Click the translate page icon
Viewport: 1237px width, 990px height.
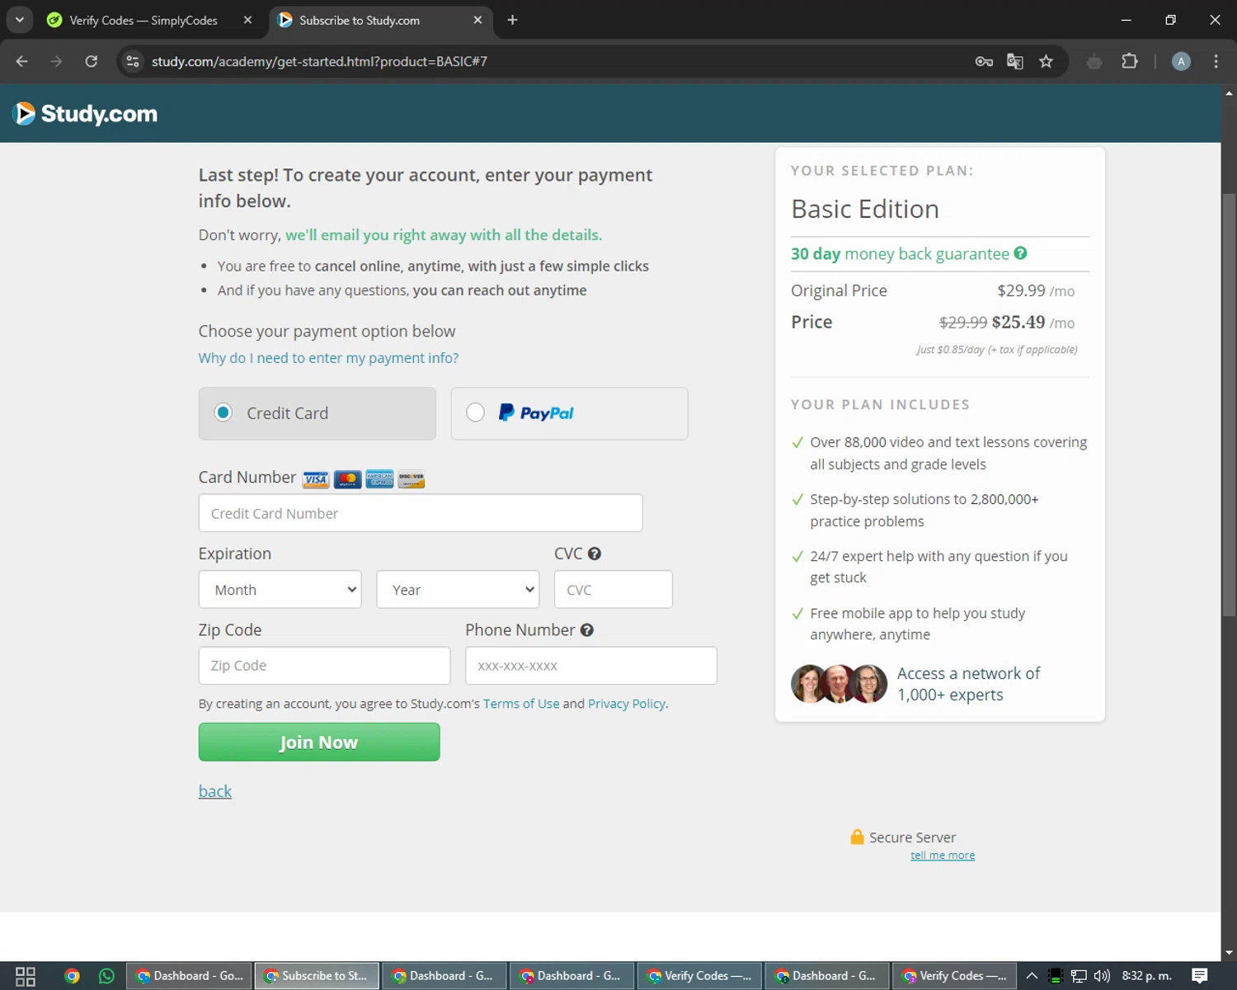[x=1015, y=61]
